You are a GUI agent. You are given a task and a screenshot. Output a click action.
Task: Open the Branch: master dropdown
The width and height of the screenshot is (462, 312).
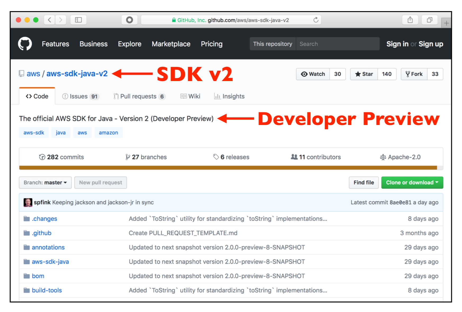coord(45,182)
